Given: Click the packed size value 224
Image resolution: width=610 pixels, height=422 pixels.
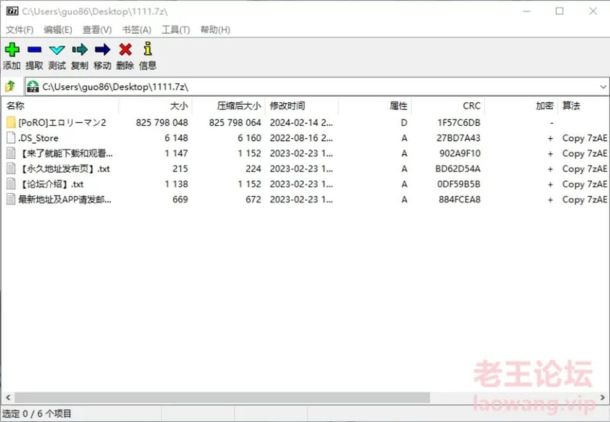Looking at the screenshot, I should pyautogui.click(x=254, y=169).
